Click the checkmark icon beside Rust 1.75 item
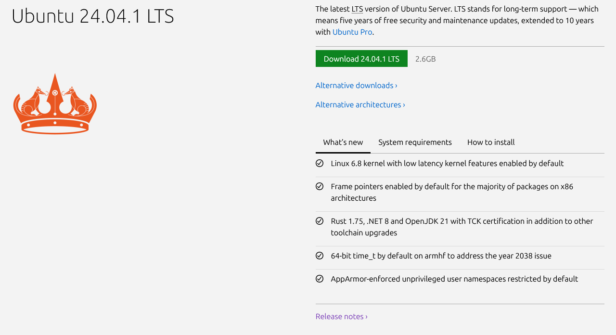The image size is (616, 335). pyautogui.click(x=320, y=221)
